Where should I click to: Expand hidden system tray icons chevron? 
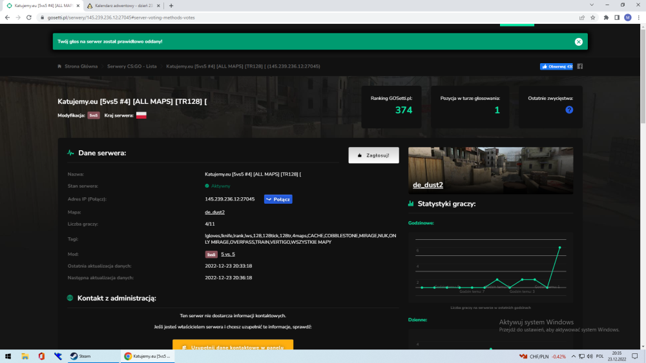(573, 357)
